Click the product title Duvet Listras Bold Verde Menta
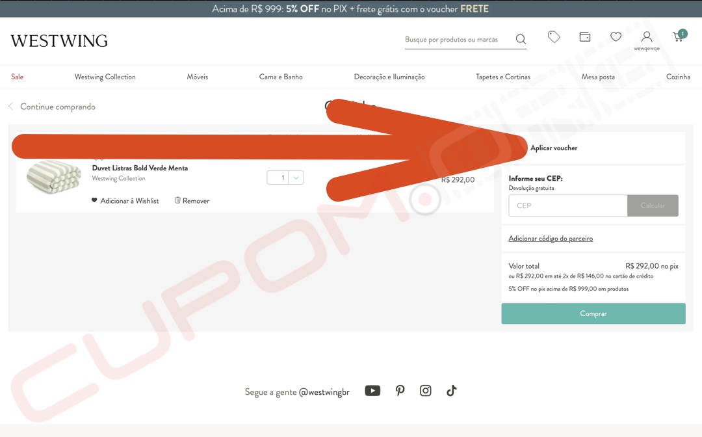The height and width of the screenshot is (437, 702). pyautogui.click(x=140, y=168)
